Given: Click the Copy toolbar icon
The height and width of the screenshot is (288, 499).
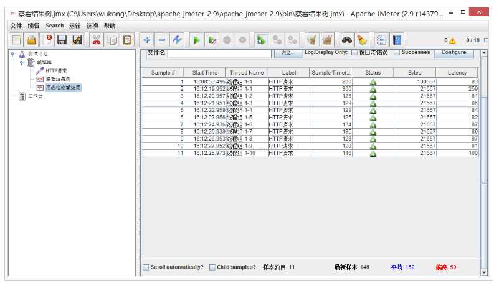Looking at the screenshot, I should (112, 40).
